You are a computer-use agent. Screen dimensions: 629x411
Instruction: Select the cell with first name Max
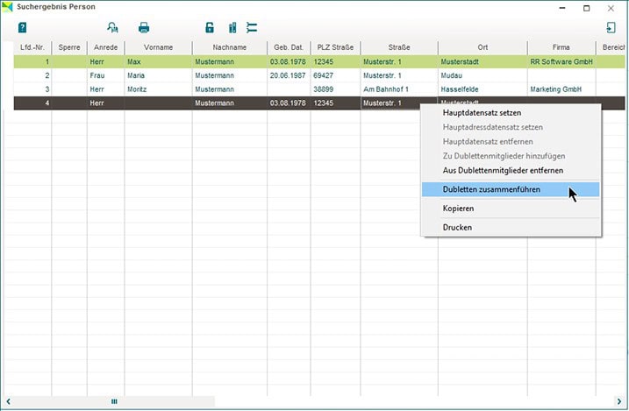(x=158, y=61)
